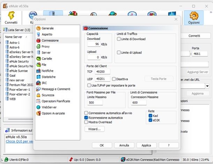This screenshot has height=164, width=213.
Task: Check Connessione automatica all'avvio
Action: click(86, 113)
